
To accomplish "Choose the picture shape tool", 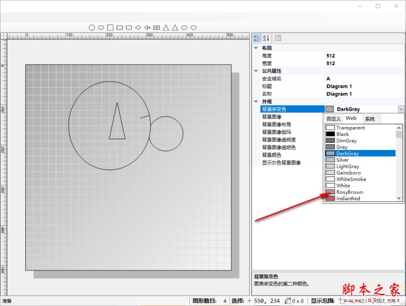I will pos(157,27).
